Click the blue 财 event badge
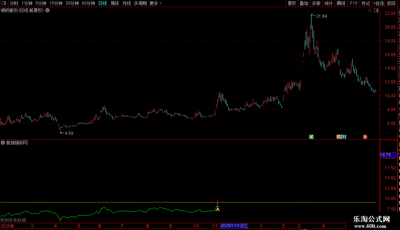Screen dimensions: 400x230 344,137
